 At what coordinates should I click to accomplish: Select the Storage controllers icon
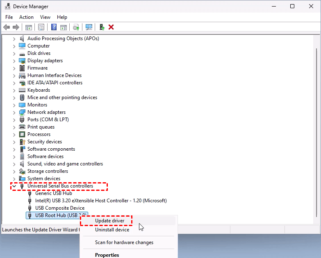pos(22,171)
